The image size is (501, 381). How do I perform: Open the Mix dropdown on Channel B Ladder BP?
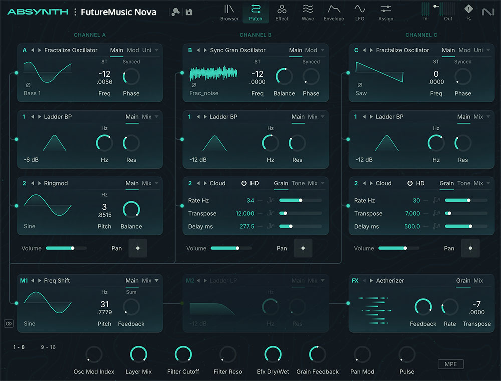313,117
